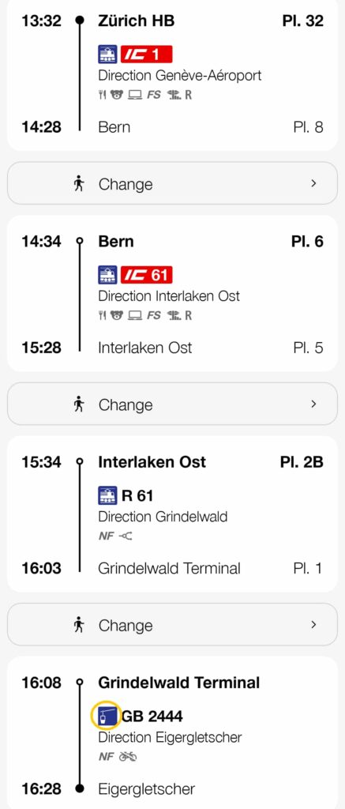
Task: Click the GB 2444 line label
Action: 152,716
